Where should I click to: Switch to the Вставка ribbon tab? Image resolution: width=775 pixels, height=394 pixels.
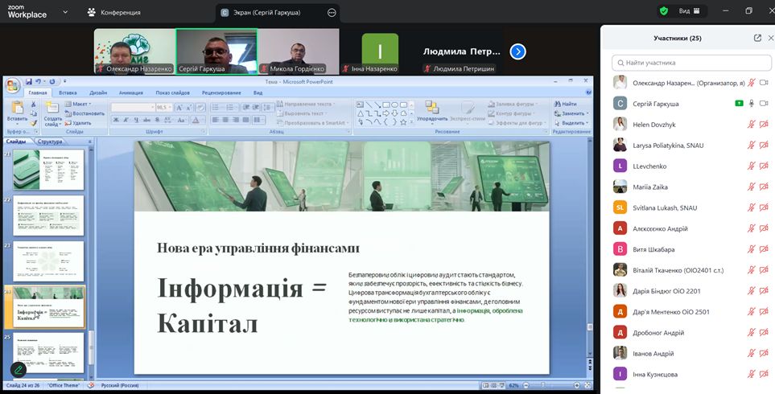click(68, 92)
